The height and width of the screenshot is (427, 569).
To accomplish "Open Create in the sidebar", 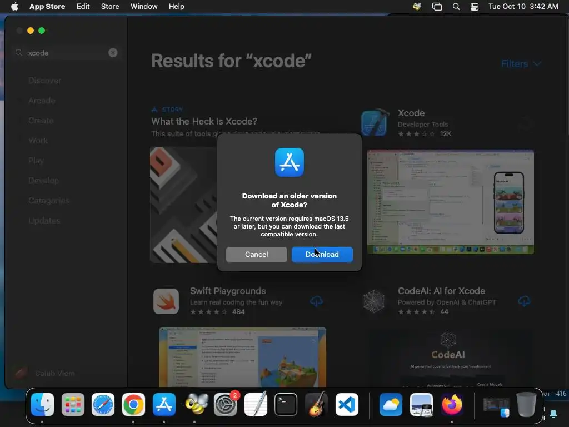I will (41, 121).
